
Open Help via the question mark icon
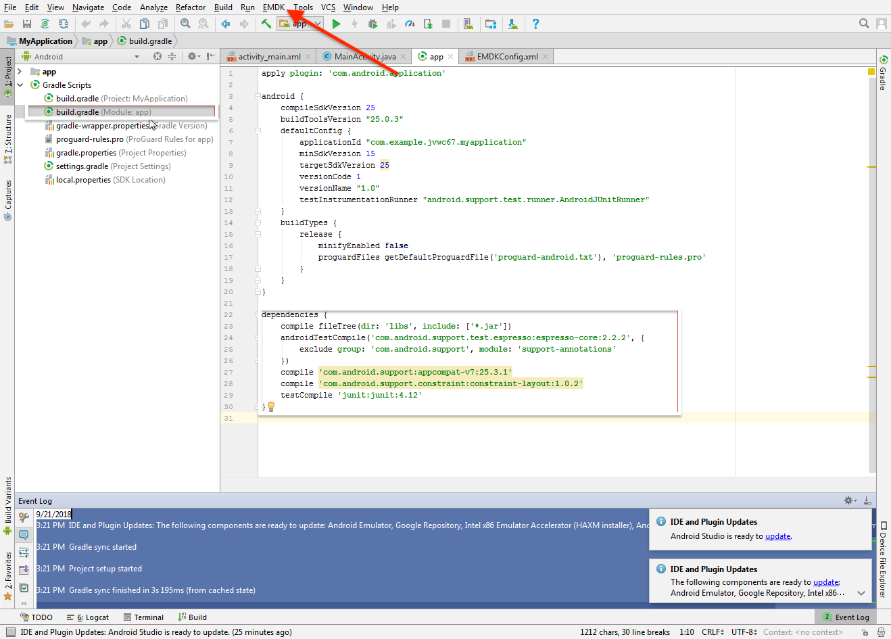(535, 24)
